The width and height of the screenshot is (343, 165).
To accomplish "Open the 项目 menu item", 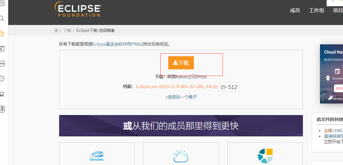I will pos(337,10).
